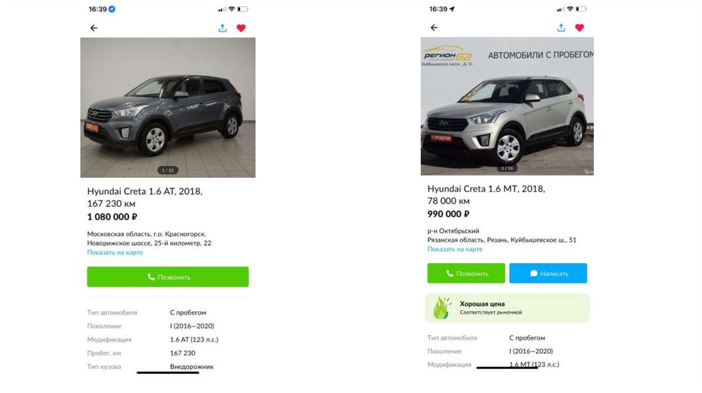Tap the 1 / 25 photo counter
Viewport: 702px width, 393px height.
tap(167, 170)
